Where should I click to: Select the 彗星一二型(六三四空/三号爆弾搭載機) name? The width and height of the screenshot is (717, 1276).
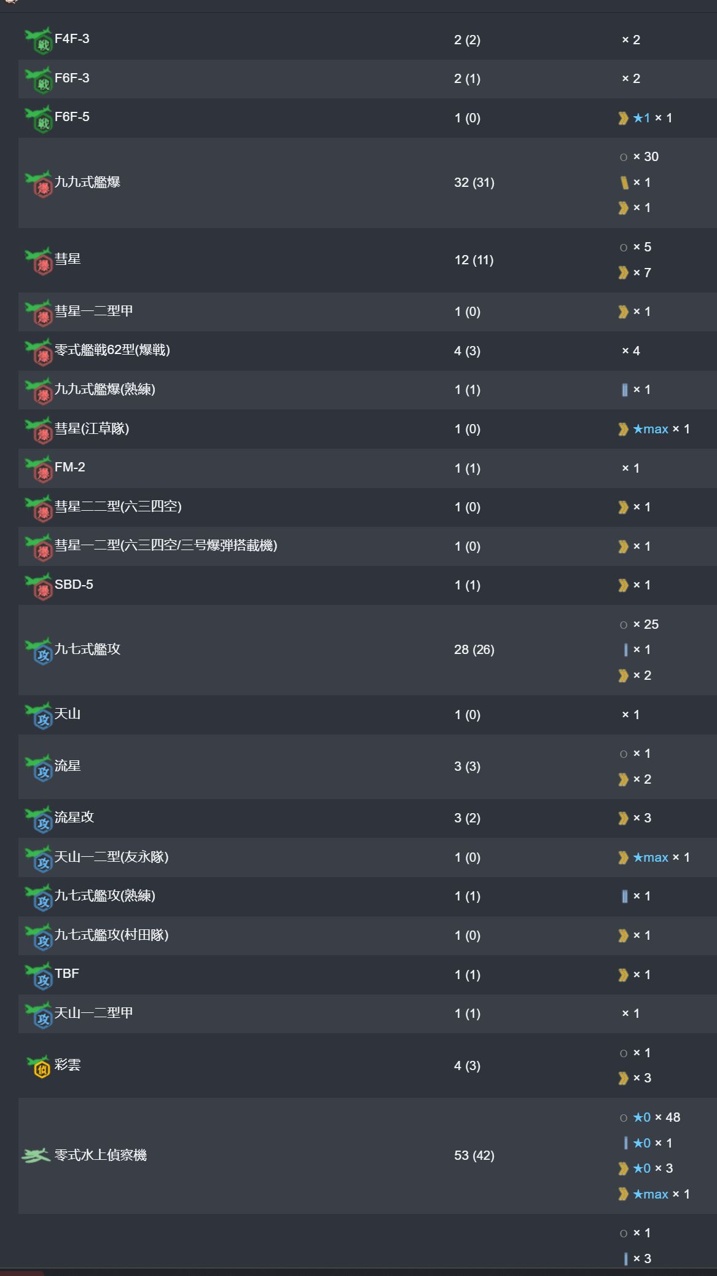(166, 546)
